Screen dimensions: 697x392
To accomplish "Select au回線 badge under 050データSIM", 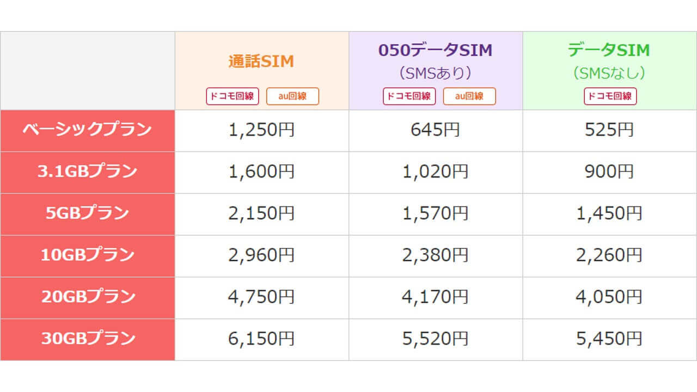I will pyautogui.click(x=469, y=96).
